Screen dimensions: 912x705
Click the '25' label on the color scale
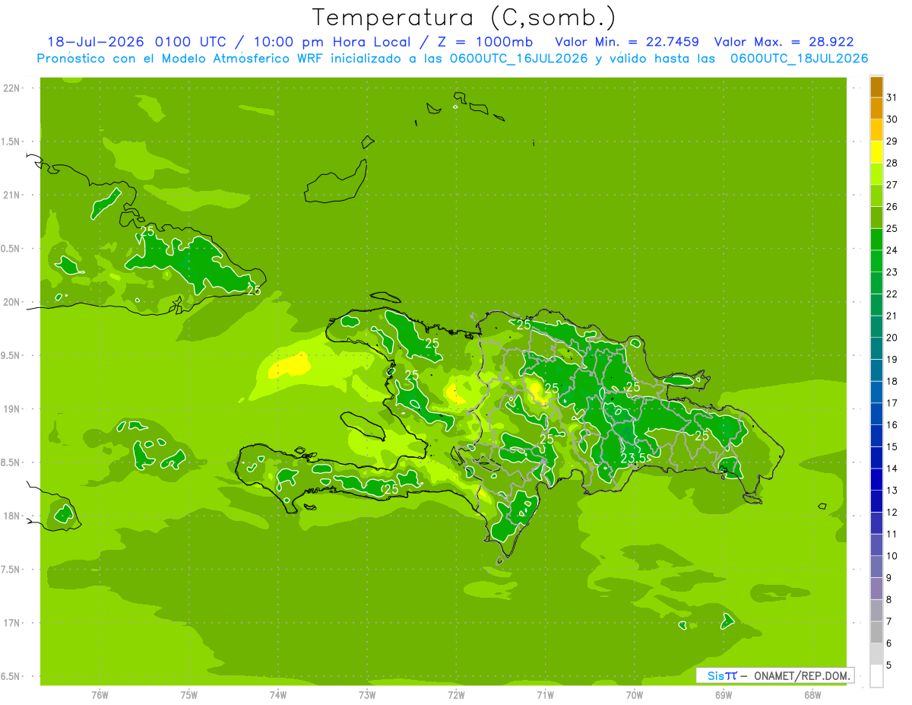click(891, 228)
